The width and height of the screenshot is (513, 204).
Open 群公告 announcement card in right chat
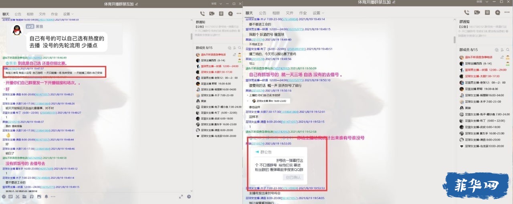click(x=279, y=166)
